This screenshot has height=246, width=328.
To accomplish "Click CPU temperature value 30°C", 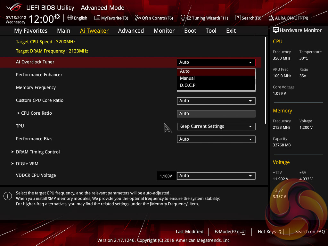I will (304, 58).
